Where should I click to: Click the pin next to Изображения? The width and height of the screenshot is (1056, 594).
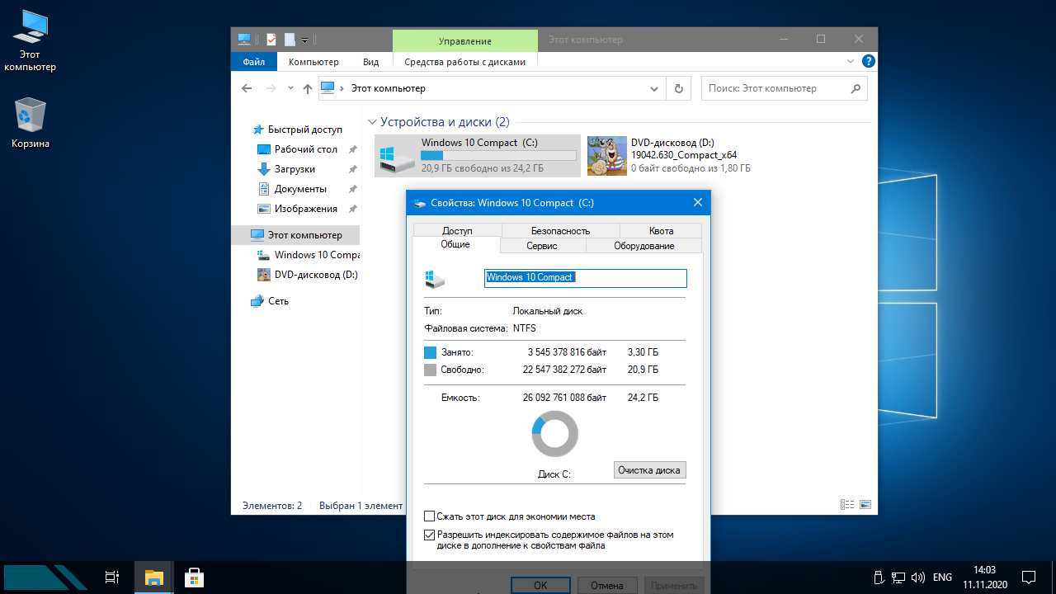coord(352,209)
